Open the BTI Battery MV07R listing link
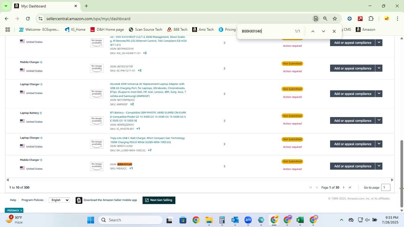404x227 pixels. pos(148,116)
